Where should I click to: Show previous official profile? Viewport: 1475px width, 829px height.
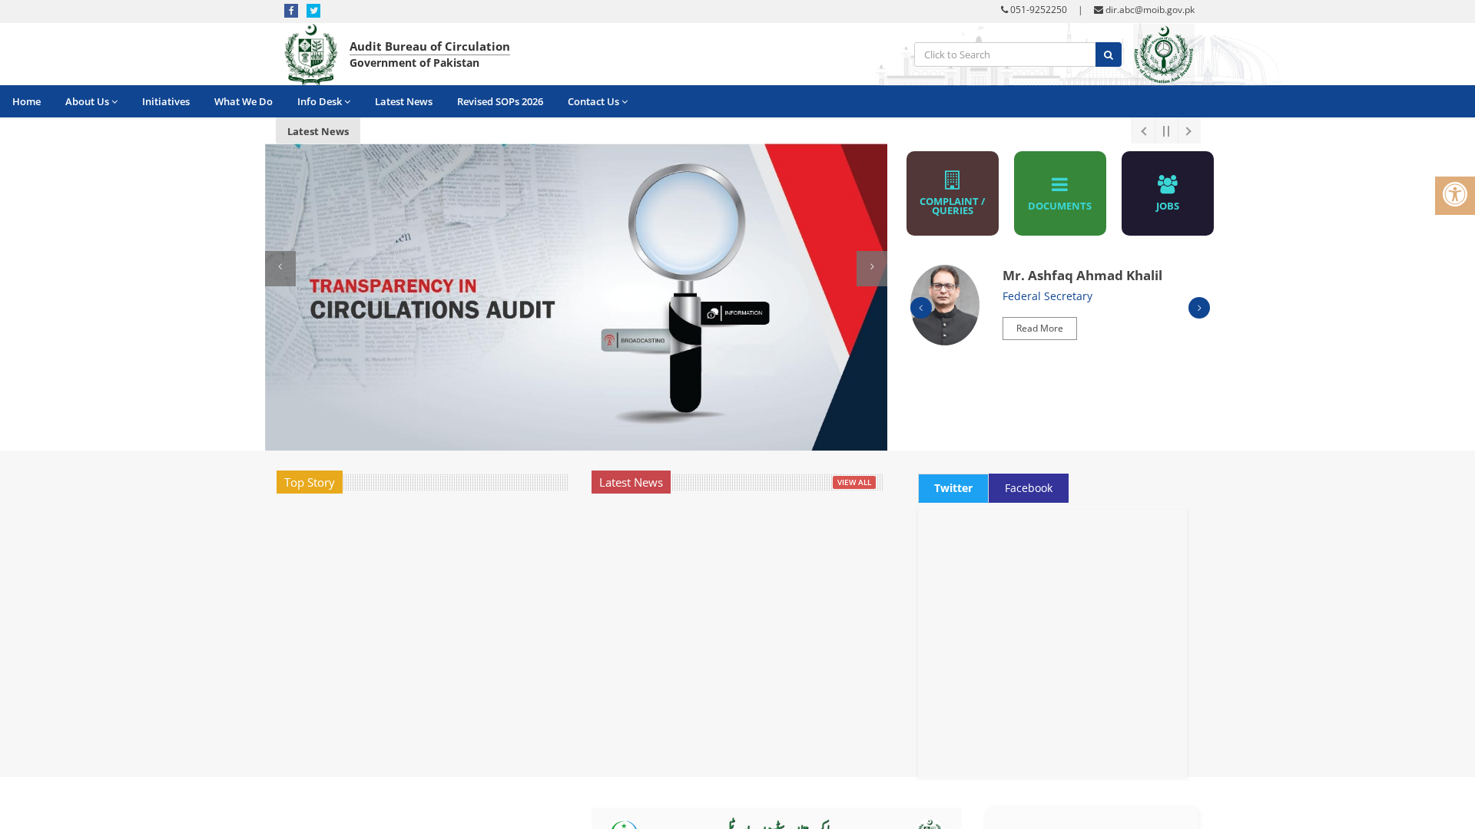921,308
